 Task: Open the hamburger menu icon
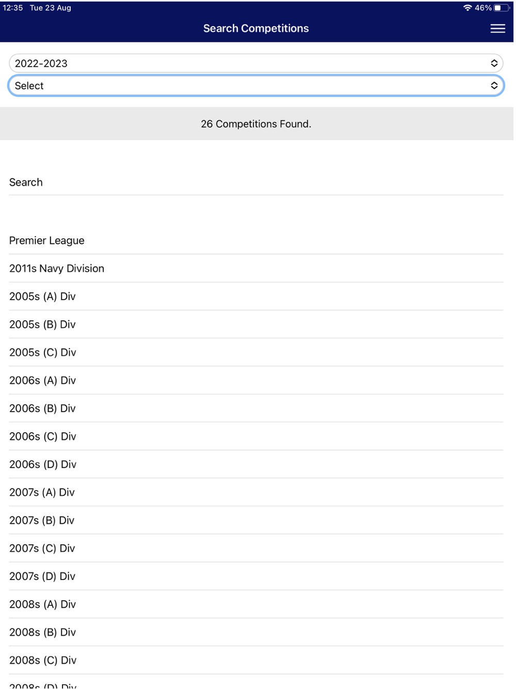(497, 29)
